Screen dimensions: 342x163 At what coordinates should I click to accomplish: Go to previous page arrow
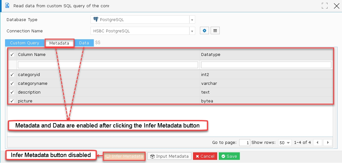coord(317,143)
